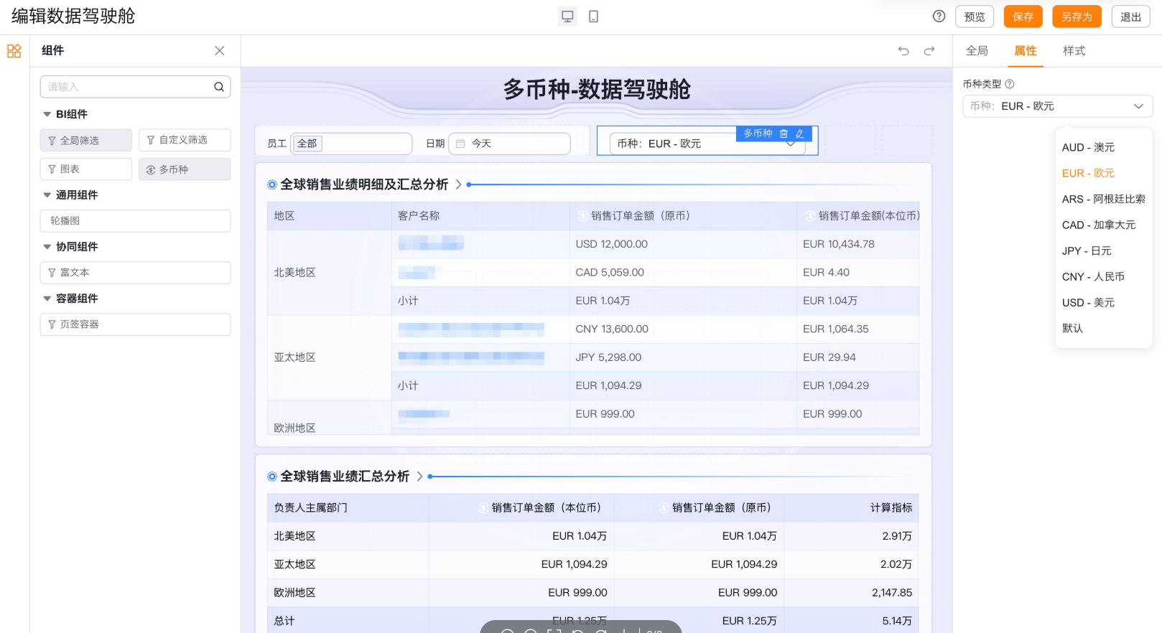This screenshot has width=1162, height=633.
Task: Switch to desktop preview mode
Action: (567, 17)
